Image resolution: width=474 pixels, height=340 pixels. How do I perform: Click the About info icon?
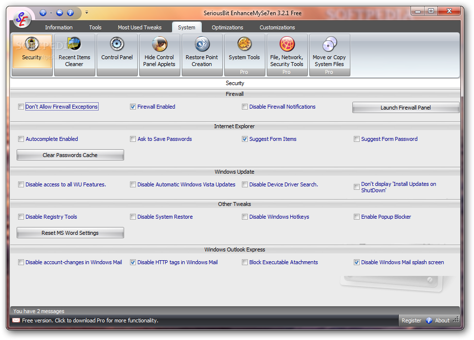pos(429,320)
